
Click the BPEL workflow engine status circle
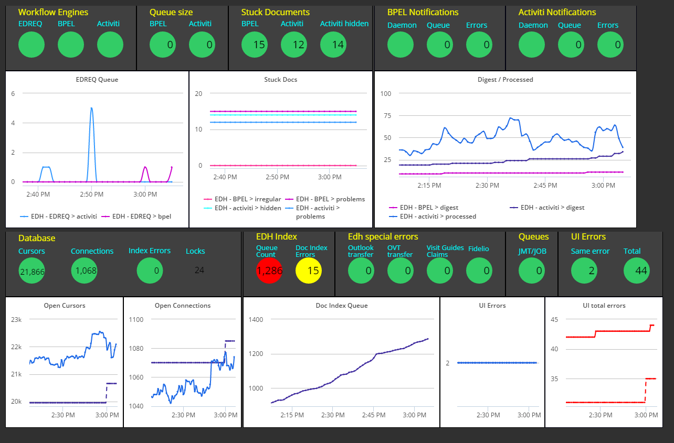(x=71, y=45)
